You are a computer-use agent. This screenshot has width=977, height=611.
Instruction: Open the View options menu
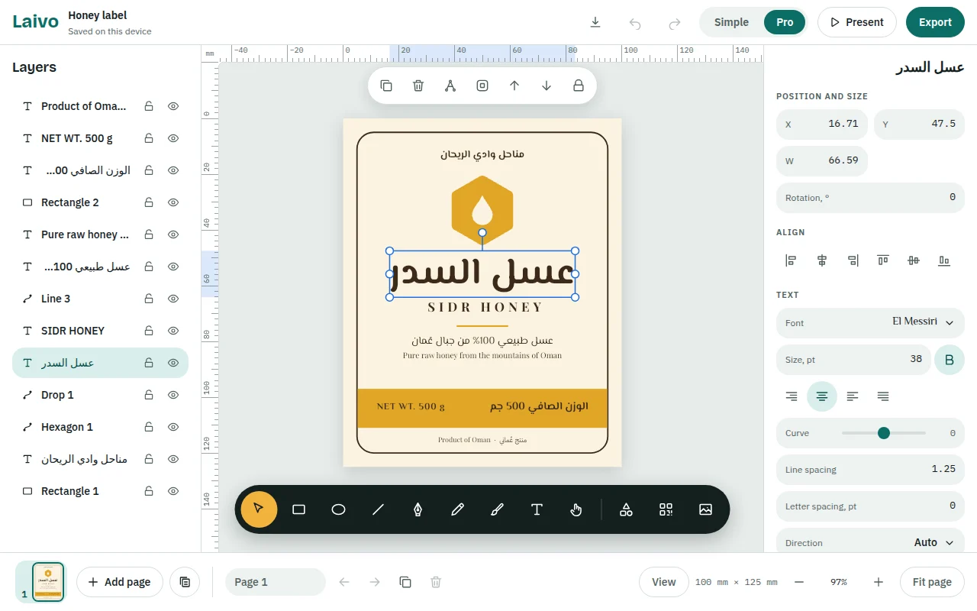click(663, 582)
